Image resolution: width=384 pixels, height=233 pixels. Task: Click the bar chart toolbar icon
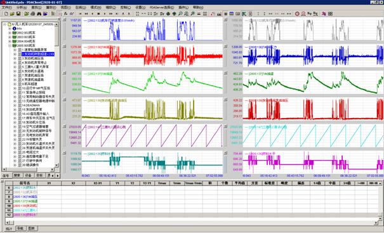[219, 14]
